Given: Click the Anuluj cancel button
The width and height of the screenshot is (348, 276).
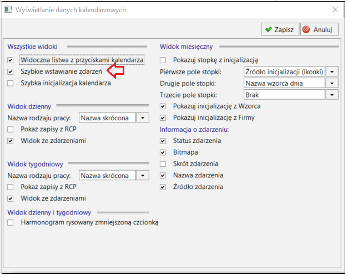Looking at the screenshot, I should click(x=319, y=29).
